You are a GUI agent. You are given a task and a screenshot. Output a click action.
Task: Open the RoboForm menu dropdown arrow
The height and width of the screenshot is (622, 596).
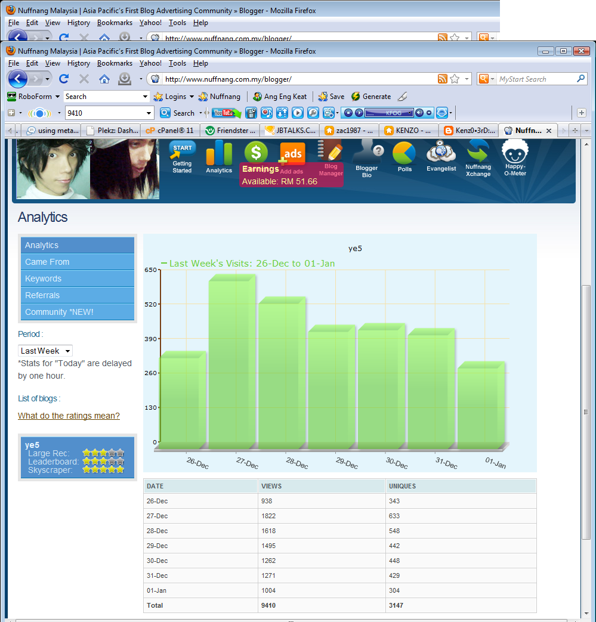click(57, 97)
